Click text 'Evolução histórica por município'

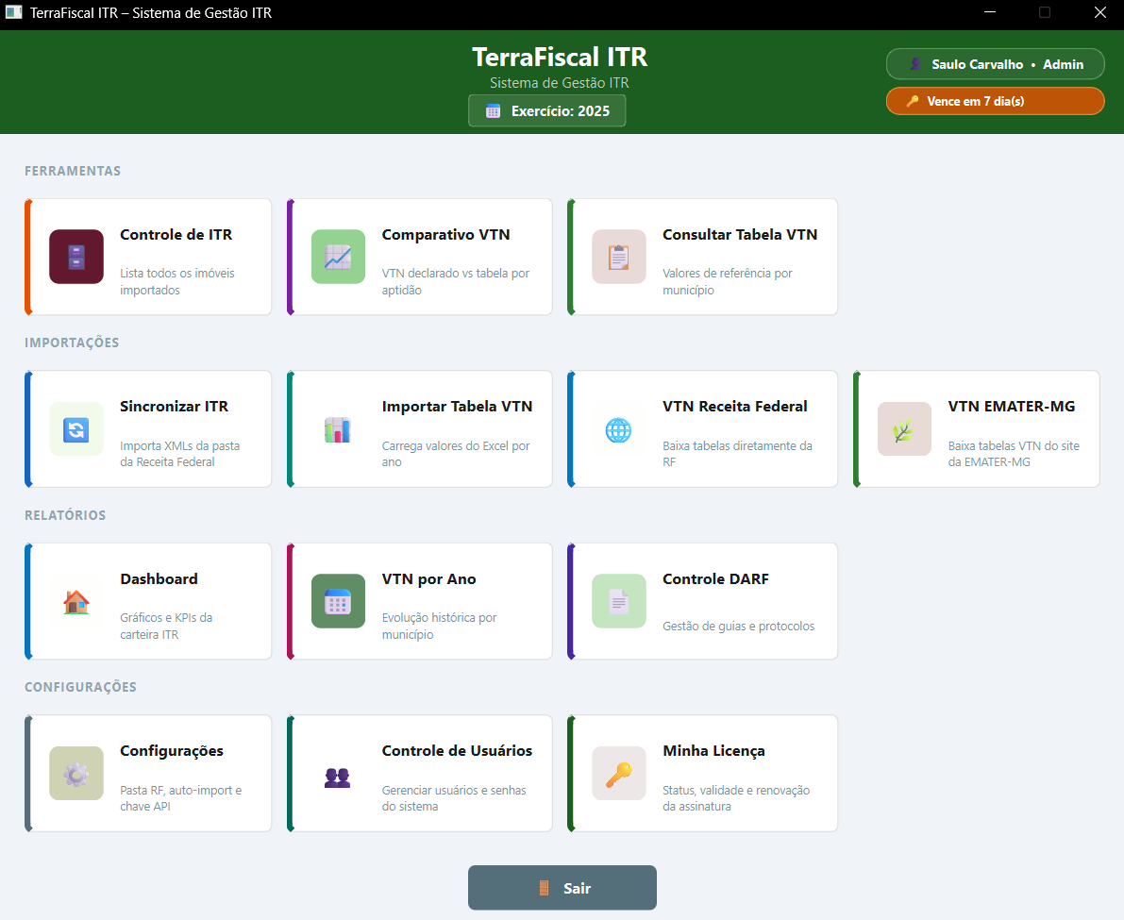(439, 626)
